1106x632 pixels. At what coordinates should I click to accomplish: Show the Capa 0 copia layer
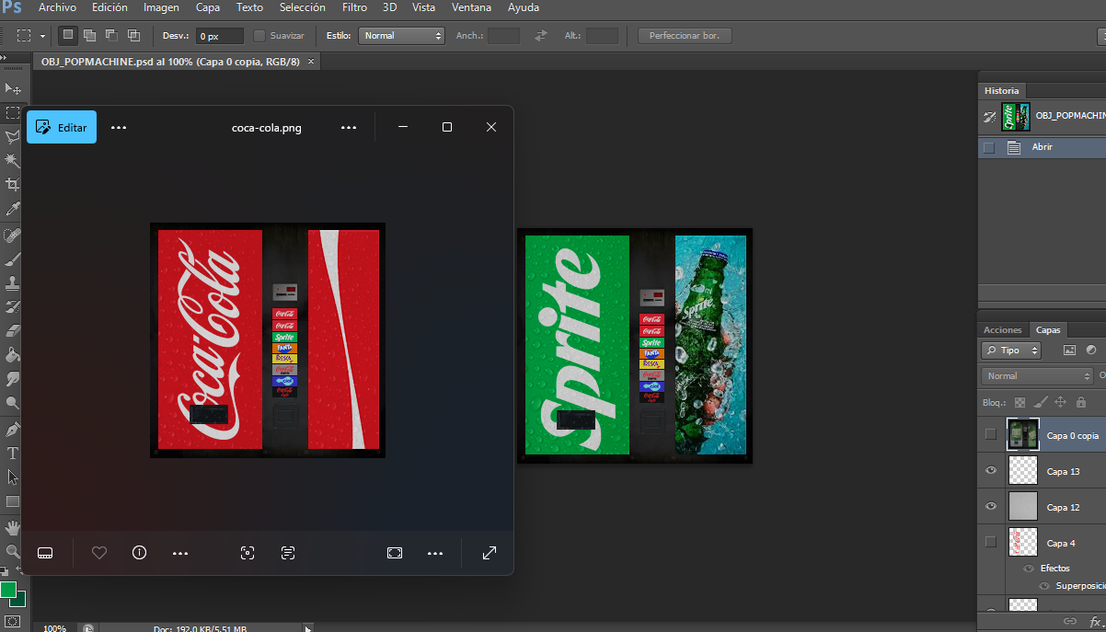[x=991, y=435]
